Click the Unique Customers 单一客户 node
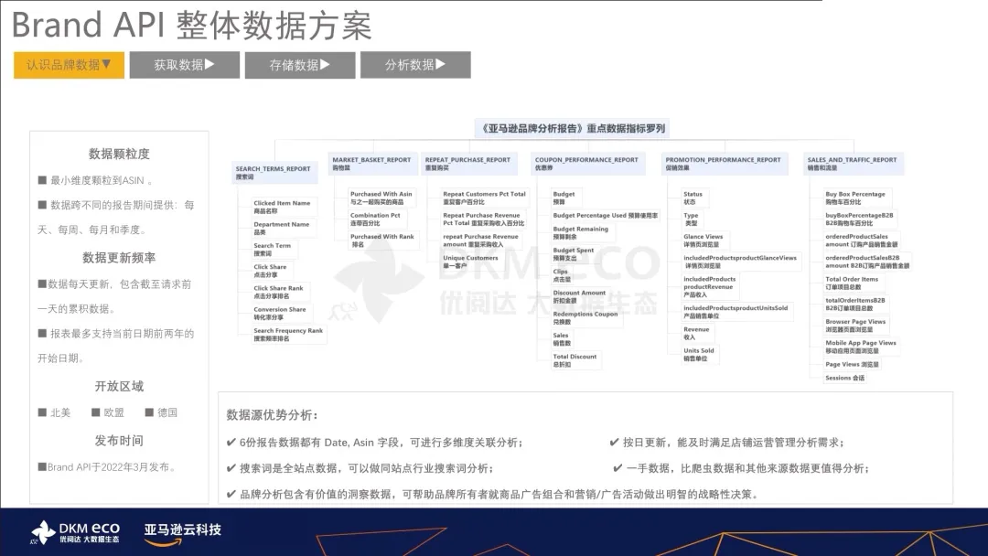Viewport: 988px width, 556px height. [470, 262]
